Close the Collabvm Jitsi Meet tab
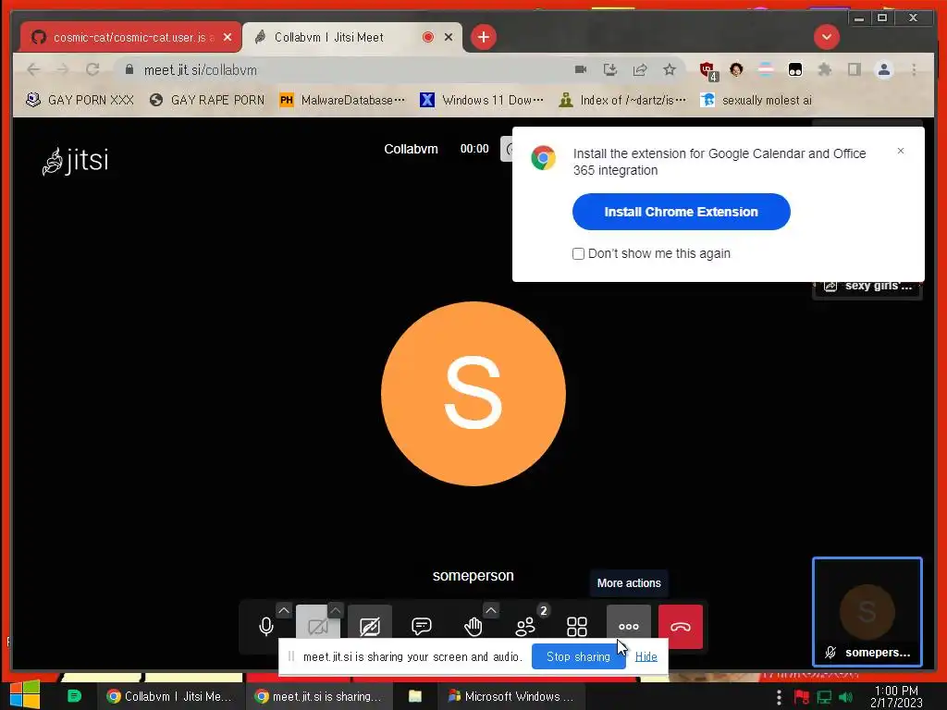Screen dimensions: 947x710 (x=449, y=37)
